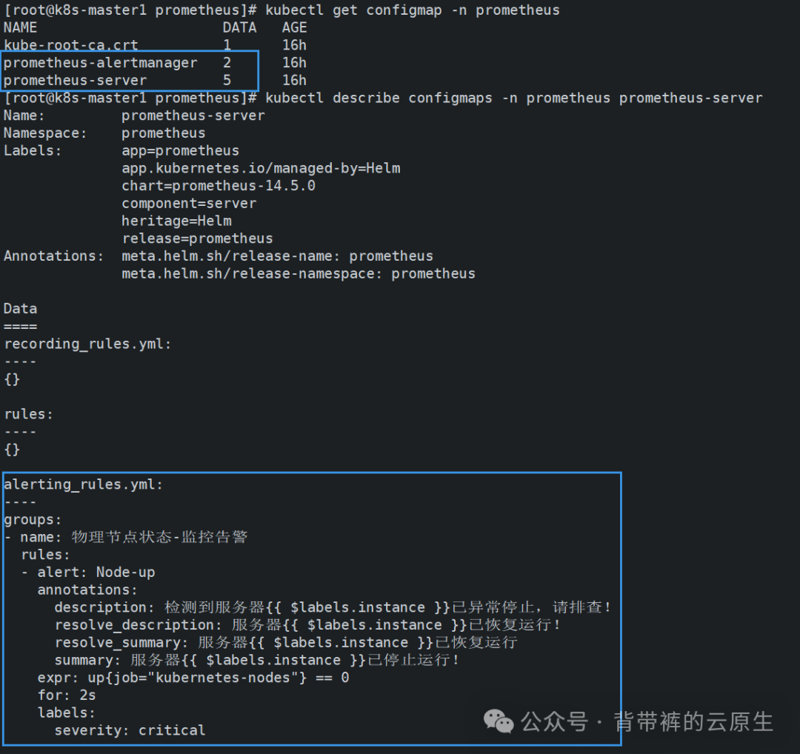Screen dimensions: 800x754
Task: Click the 'groups:' line
Action: [33, 520]
